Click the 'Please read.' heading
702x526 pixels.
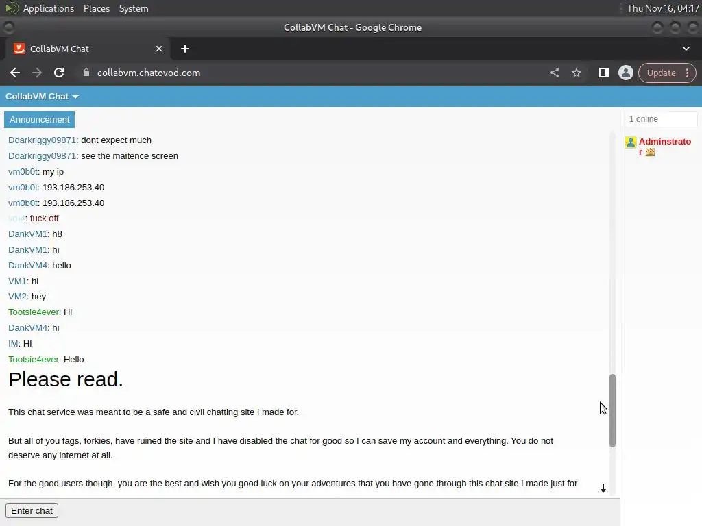click(65, 379)
